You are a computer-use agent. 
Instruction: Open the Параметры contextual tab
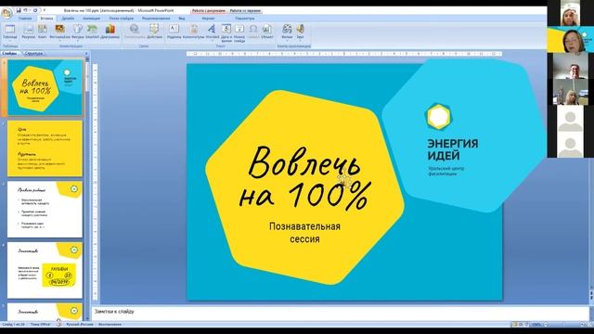coord(245,19)
